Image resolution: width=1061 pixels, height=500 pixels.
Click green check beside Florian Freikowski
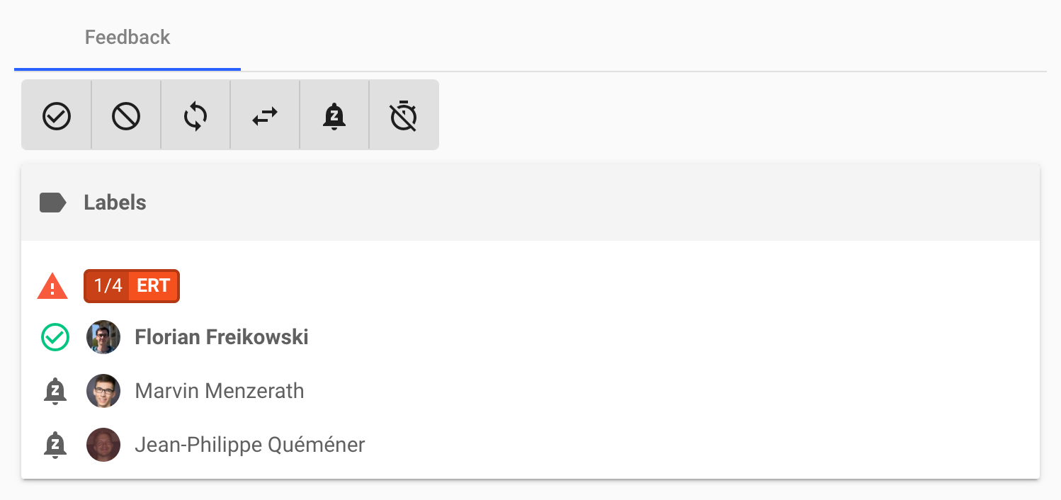(55, 337)
